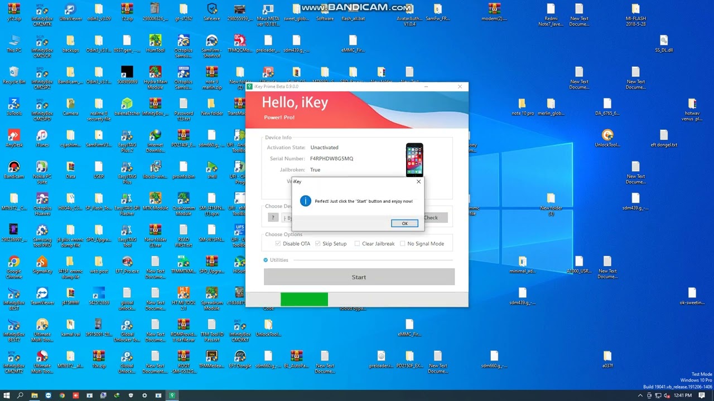The width and height of the screenshot is (714, 401).
Task: Toggle the Skip Setup checkbox
Action: pos(317,243)
